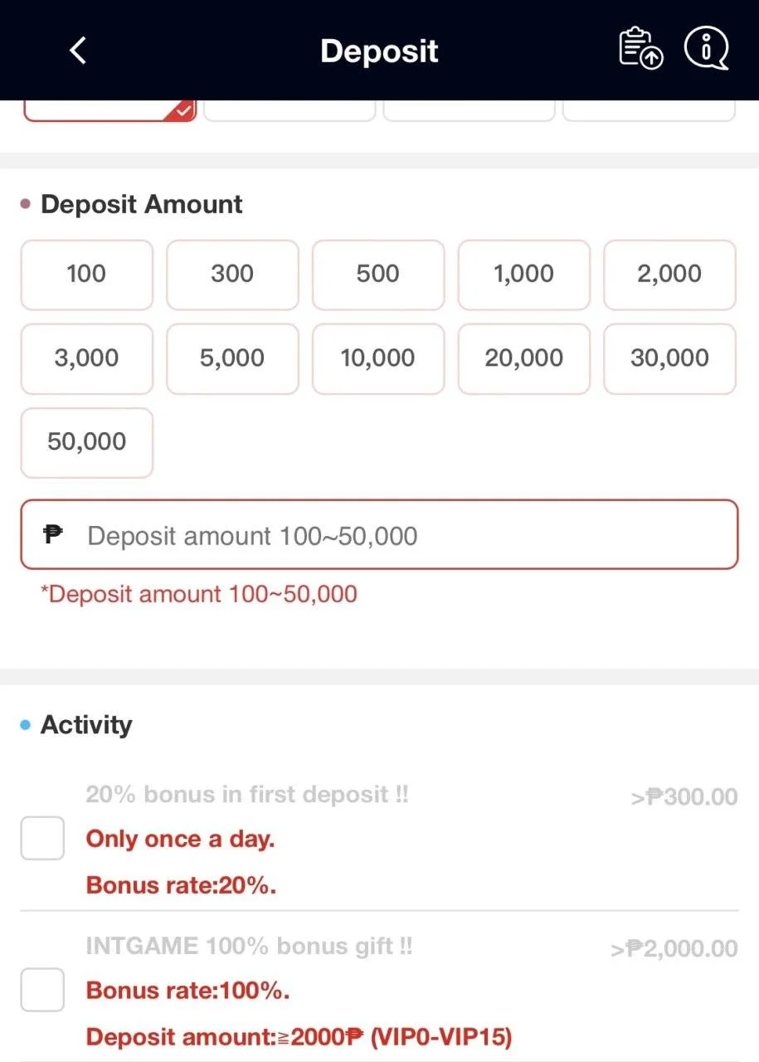Select the second payment method card

(289, 111)
